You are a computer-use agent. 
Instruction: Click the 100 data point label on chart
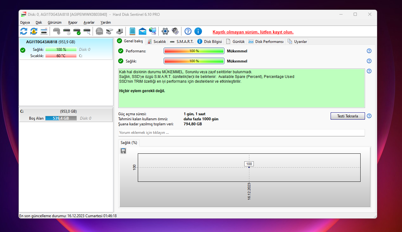coord(249,164)
